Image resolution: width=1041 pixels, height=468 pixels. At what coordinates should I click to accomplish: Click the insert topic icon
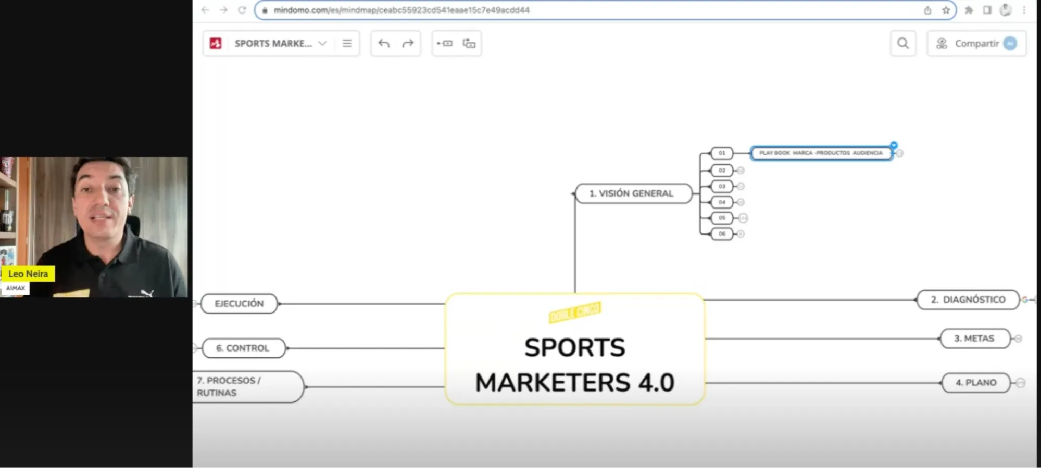point(445,44)
